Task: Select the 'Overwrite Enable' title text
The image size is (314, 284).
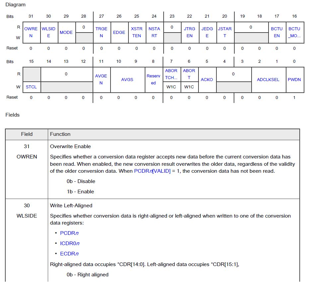Action: pyautogui.click(x=70, y=146)
